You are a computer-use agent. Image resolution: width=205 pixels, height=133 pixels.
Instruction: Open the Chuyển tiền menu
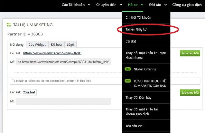(106, 5)
